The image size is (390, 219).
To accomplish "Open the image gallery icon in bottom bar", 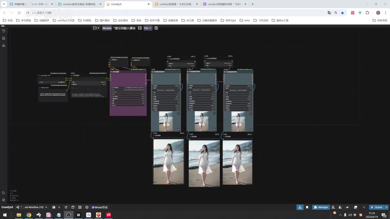I will 356,207.
